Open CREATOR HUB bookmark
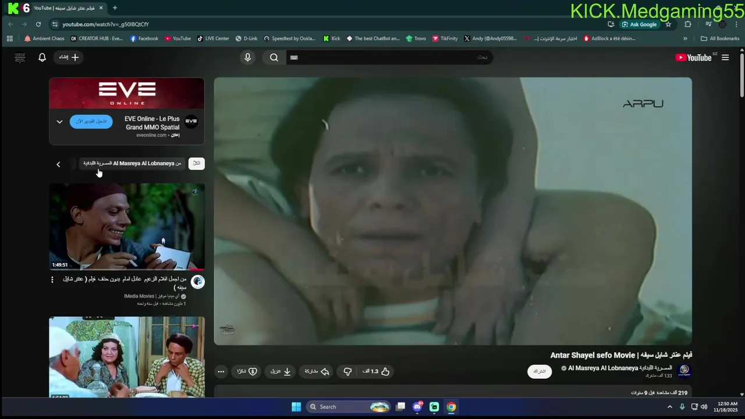Viewport: 745px width, 419px height. coord(97,38)
